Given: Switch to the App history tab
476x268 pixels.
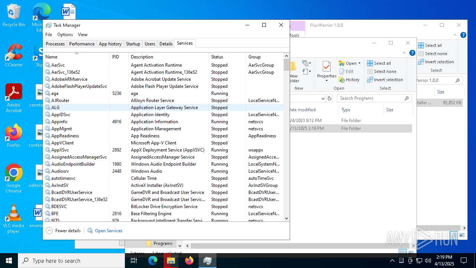Looking at the screenshot, I should tap(110, 44).
